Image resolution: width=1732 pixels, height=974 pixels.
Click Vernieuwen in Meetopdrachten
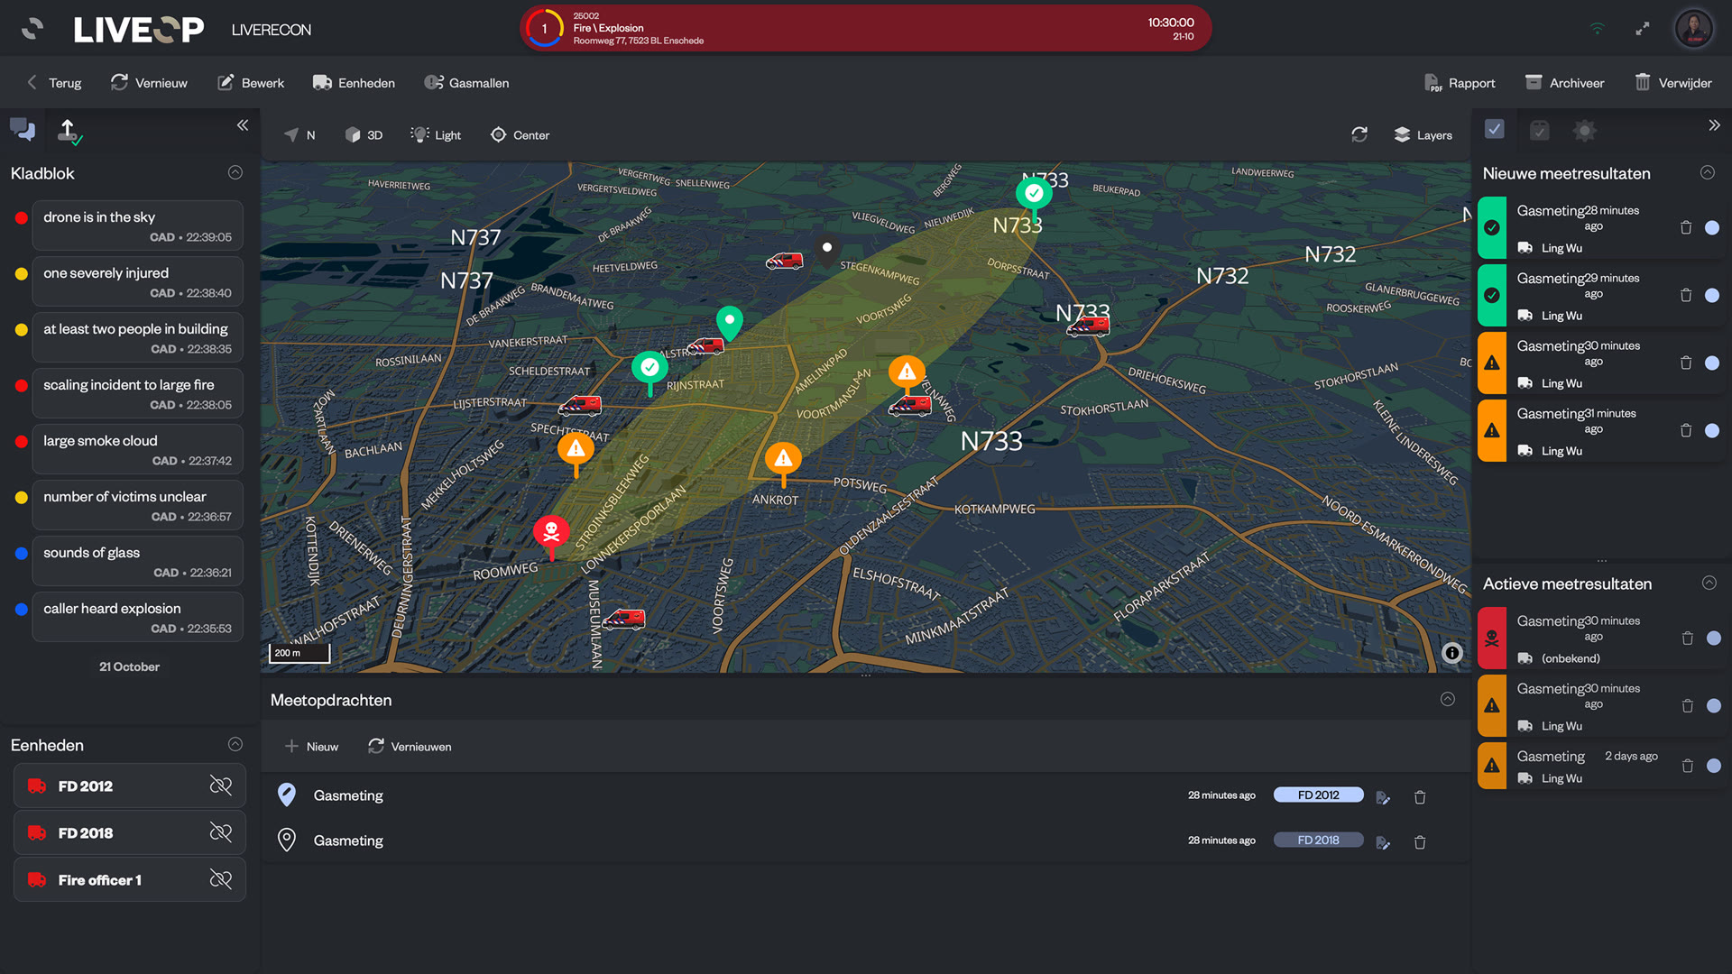pyautogui.click(x=410, y=747)
